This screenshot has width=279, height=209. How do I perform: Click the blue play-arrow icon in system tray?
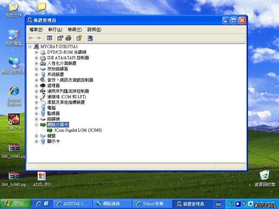(238, 204)
